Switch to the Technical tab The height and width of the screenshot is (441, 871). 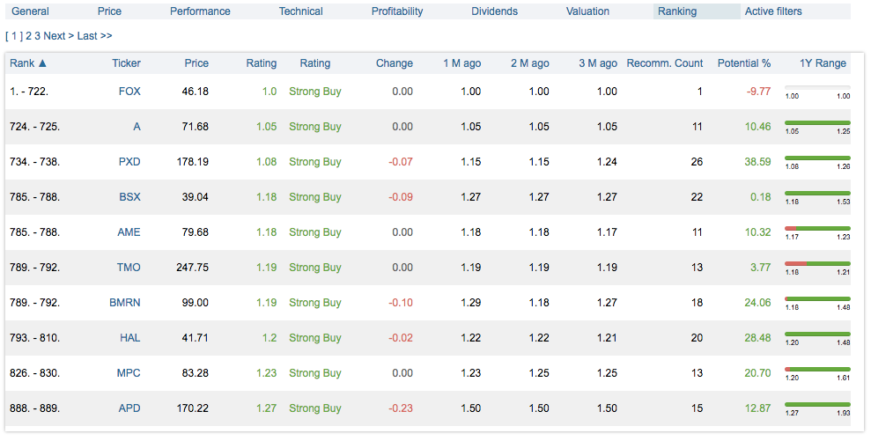point(300,11)
